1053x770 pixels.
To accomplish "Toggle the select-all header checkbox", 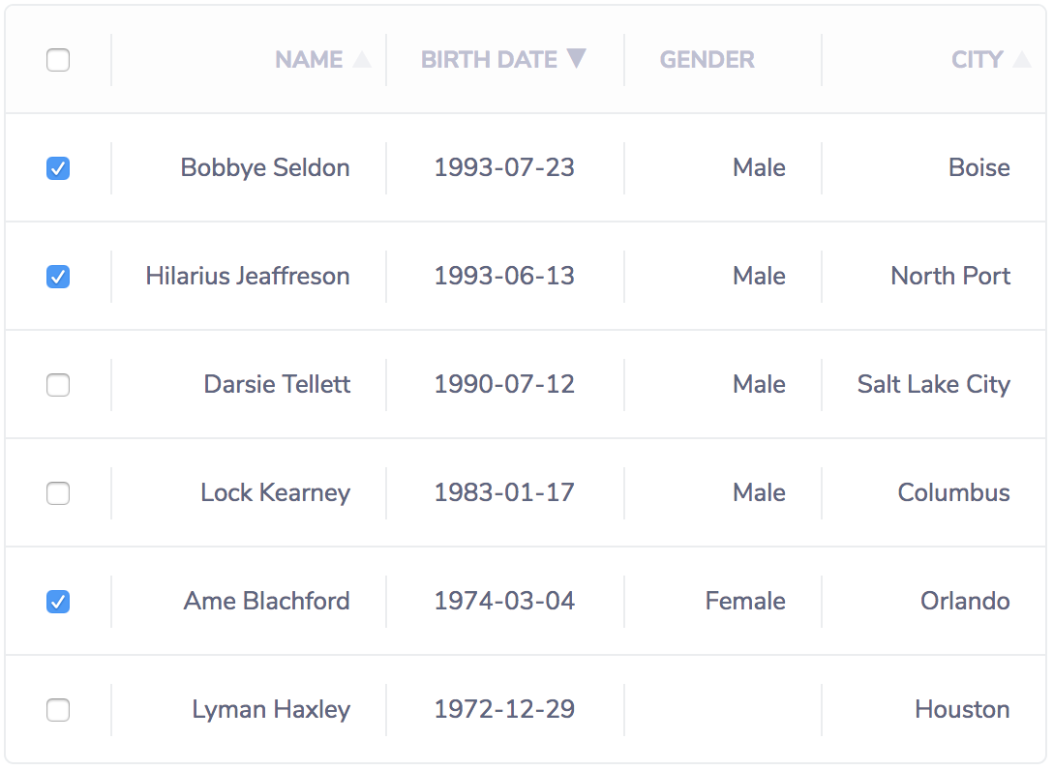I will pos(58,60).
